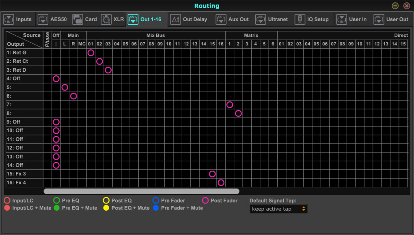Click the iQ Setup speaker icon
The width and height of the screenshot is (414, 235).
coord(300,19)
